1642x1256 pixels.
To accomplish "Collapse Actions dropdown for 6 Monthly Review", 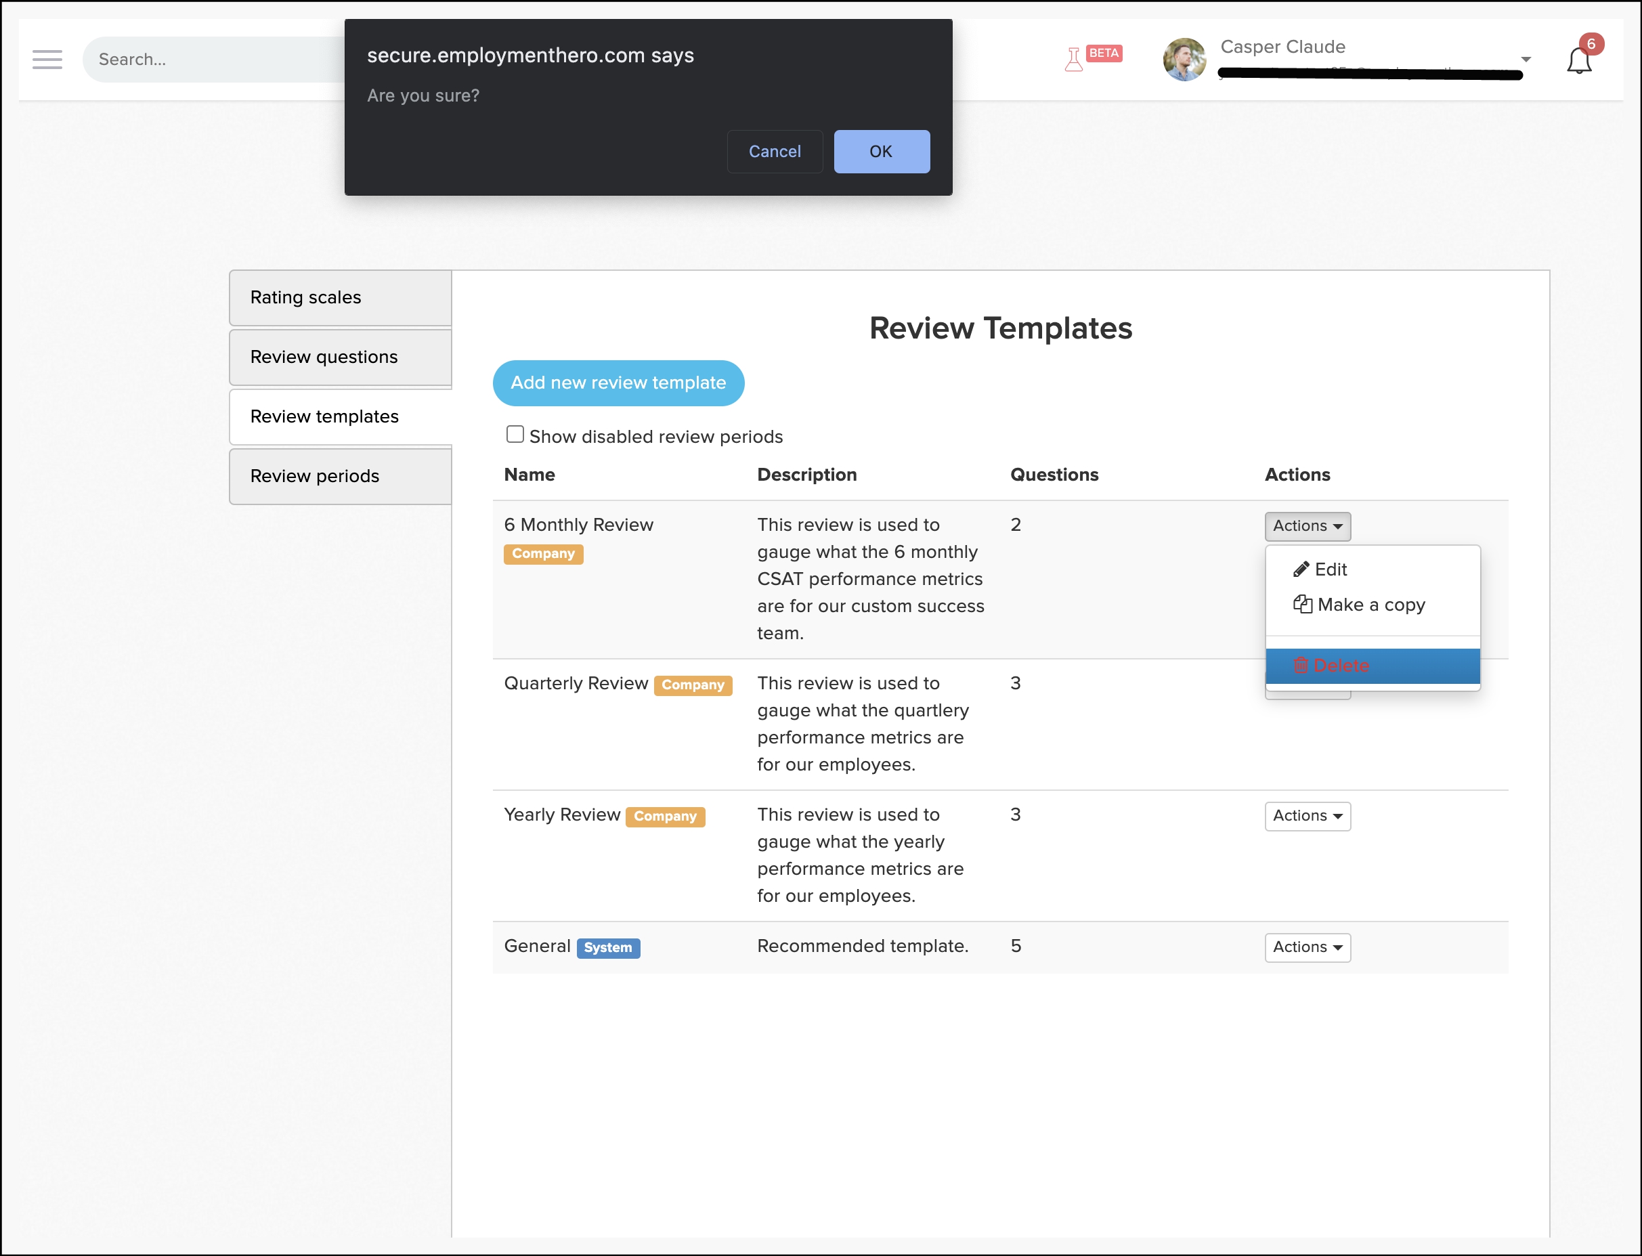I will 1307,525.
